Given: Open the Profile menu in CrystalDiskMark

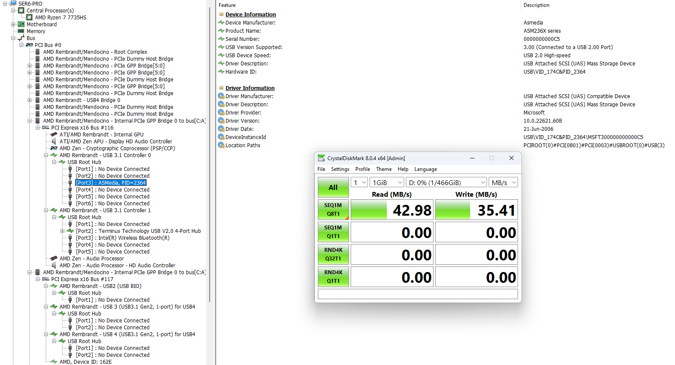Looking at the screenshot, I should click(363, 169).
